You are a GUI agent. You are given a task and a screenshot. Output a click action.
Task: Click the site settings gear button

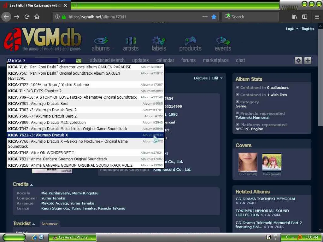click(x=298, y=60)
